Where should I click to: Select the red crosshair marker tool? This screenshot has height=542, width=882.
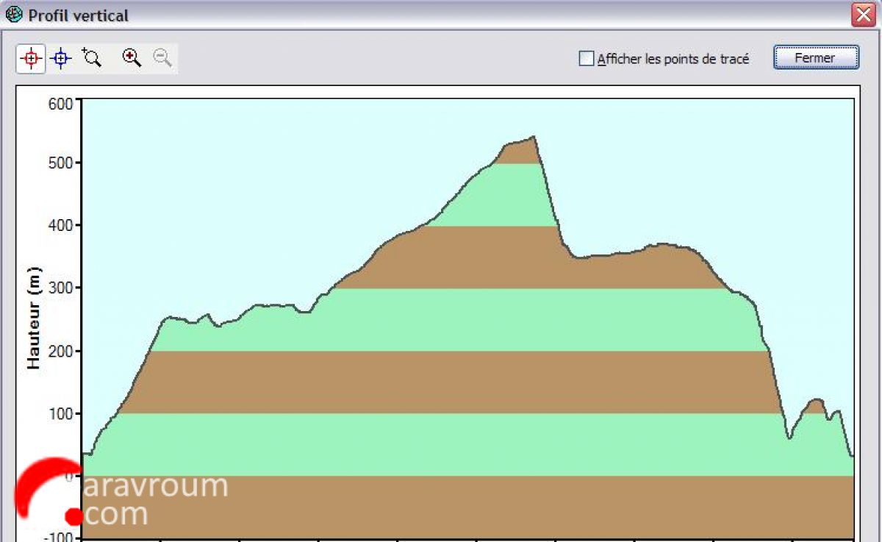click(x=31, y=58)
